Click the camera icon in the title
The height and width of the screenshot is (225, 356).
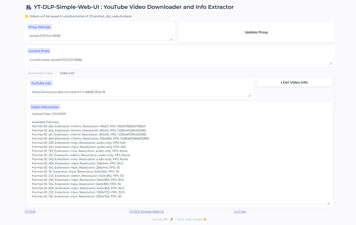pyautogui.click(x=28, y=7)
